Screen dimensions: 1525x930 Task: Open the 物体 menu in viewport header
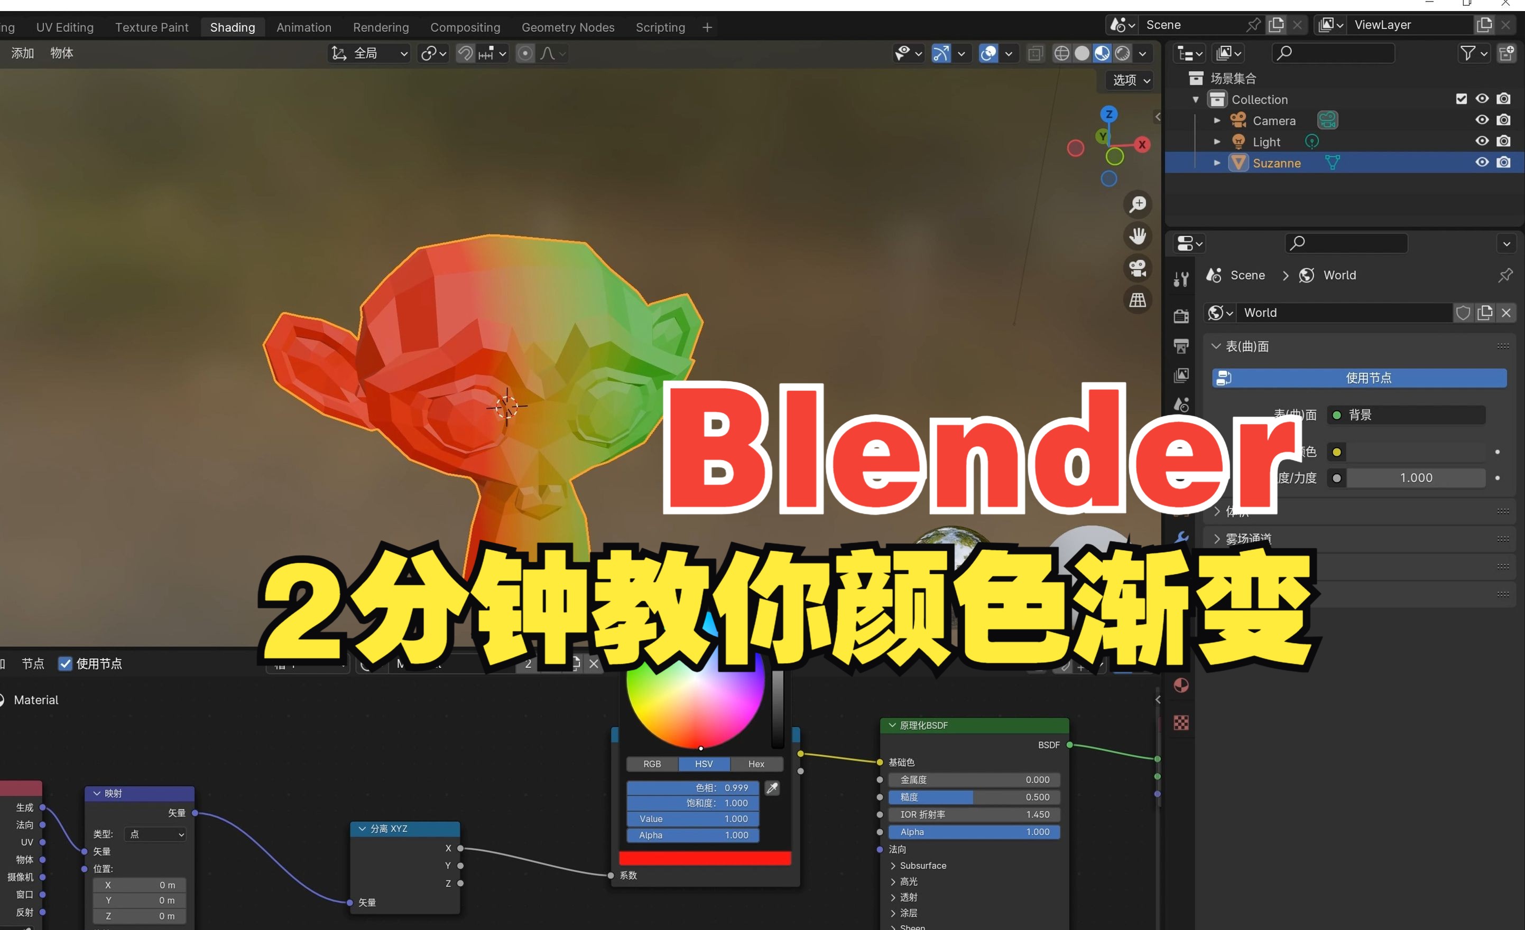click(x=62, y=53)
